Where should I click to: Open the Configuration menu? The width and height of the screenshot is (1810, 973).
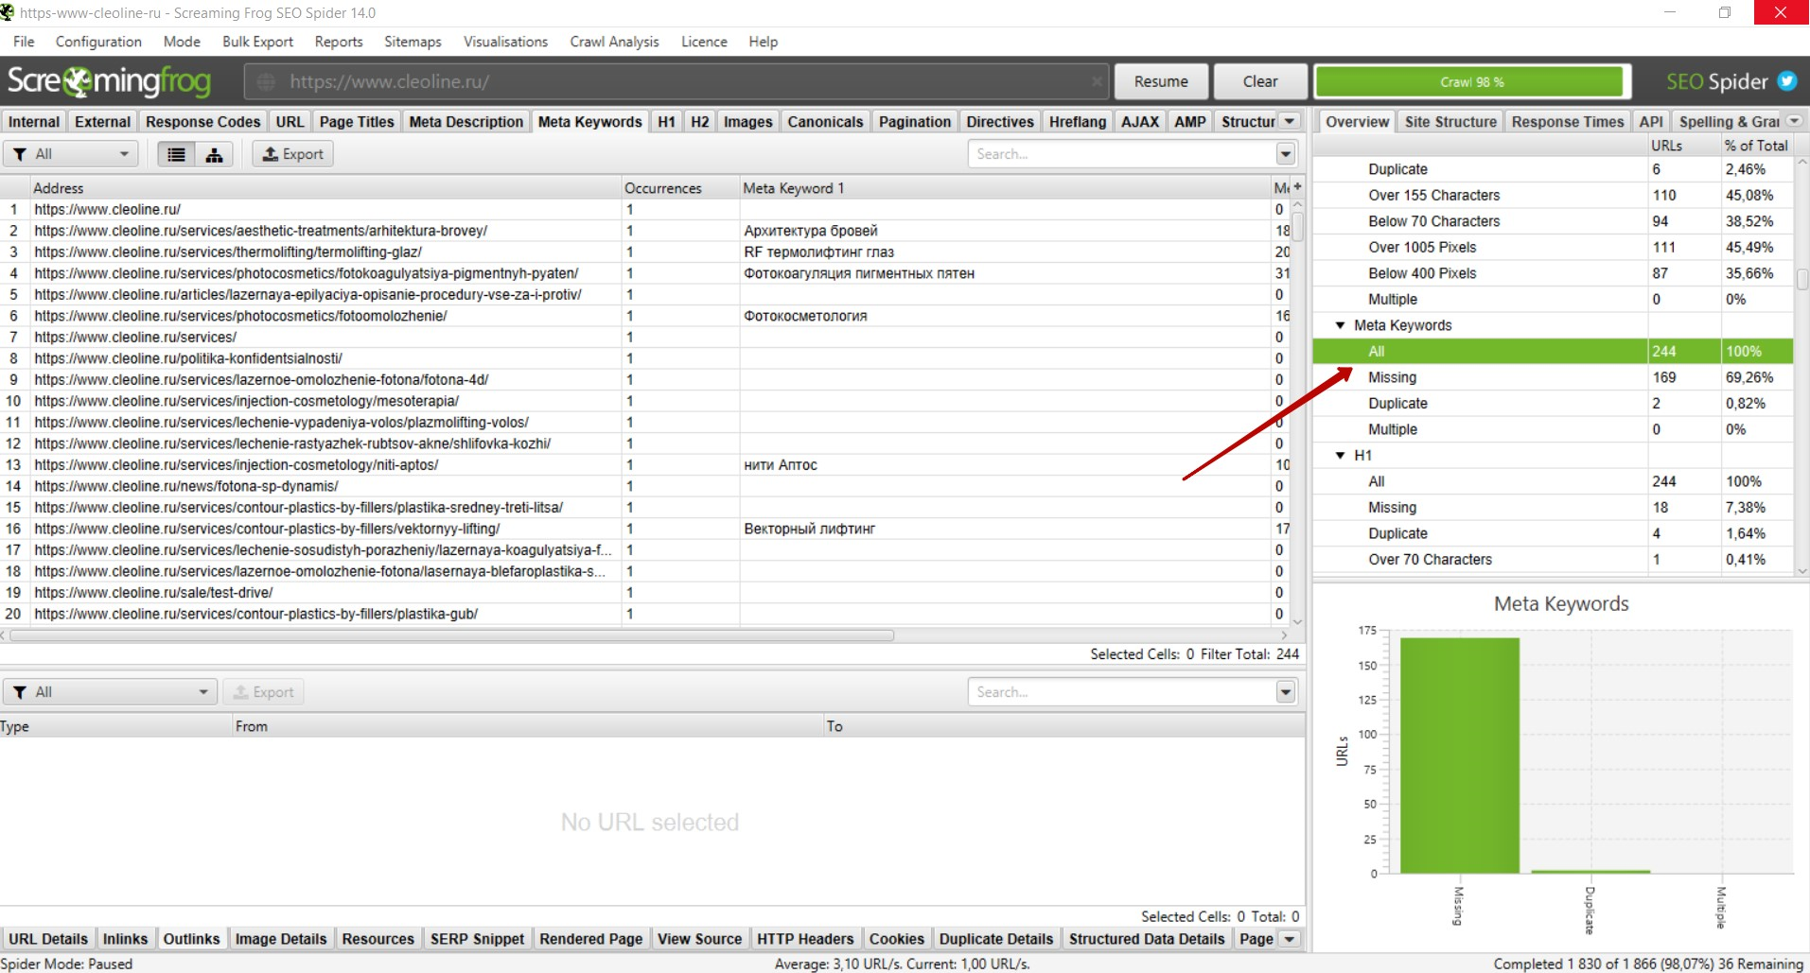(x=98, y=42)
